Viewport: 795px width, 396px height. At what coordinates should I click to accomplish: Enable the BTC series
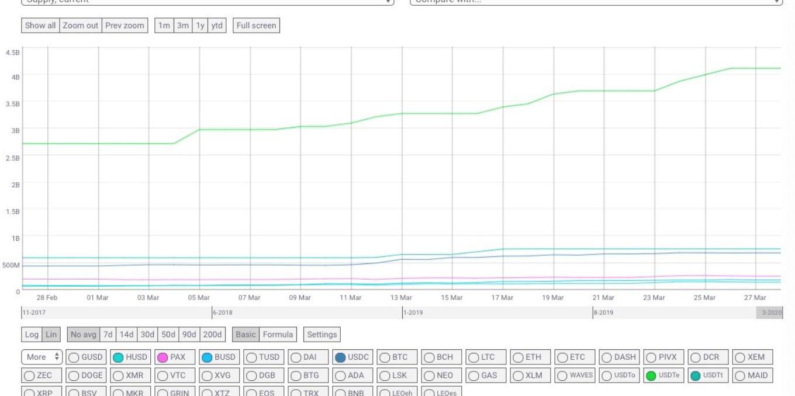(385, 357)
